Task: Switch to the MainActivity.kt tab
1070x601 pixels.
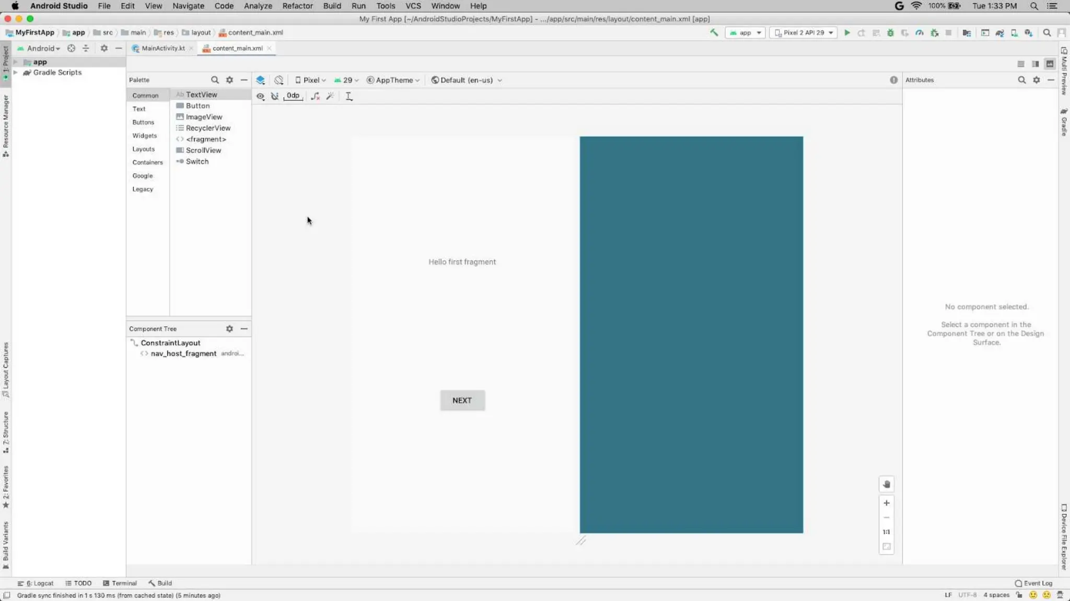Action: pyautogui.click(x=162, y=48)
